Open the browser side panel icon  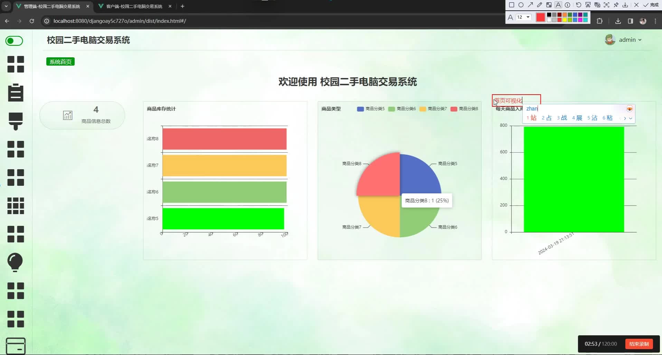pos(630,21)
